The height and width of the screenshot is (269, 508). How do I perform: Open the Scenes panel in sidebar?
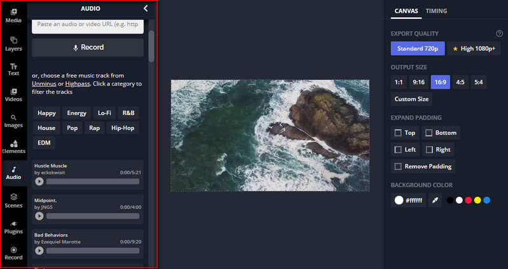[x=13, y=200]
